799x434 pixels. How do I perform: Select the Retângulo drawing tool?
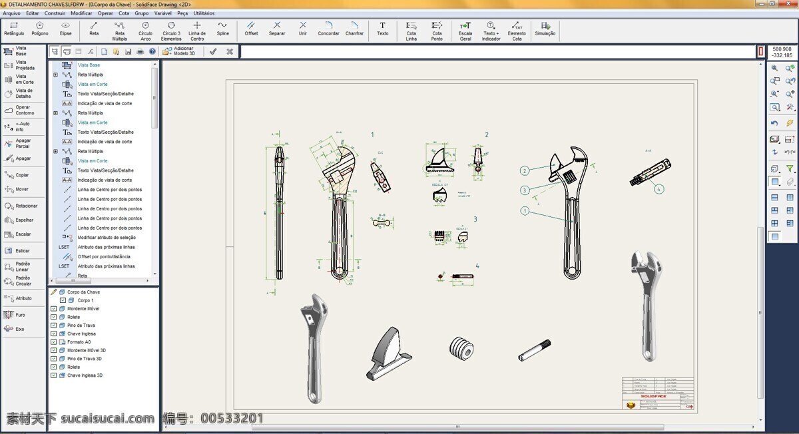(14, 29)
